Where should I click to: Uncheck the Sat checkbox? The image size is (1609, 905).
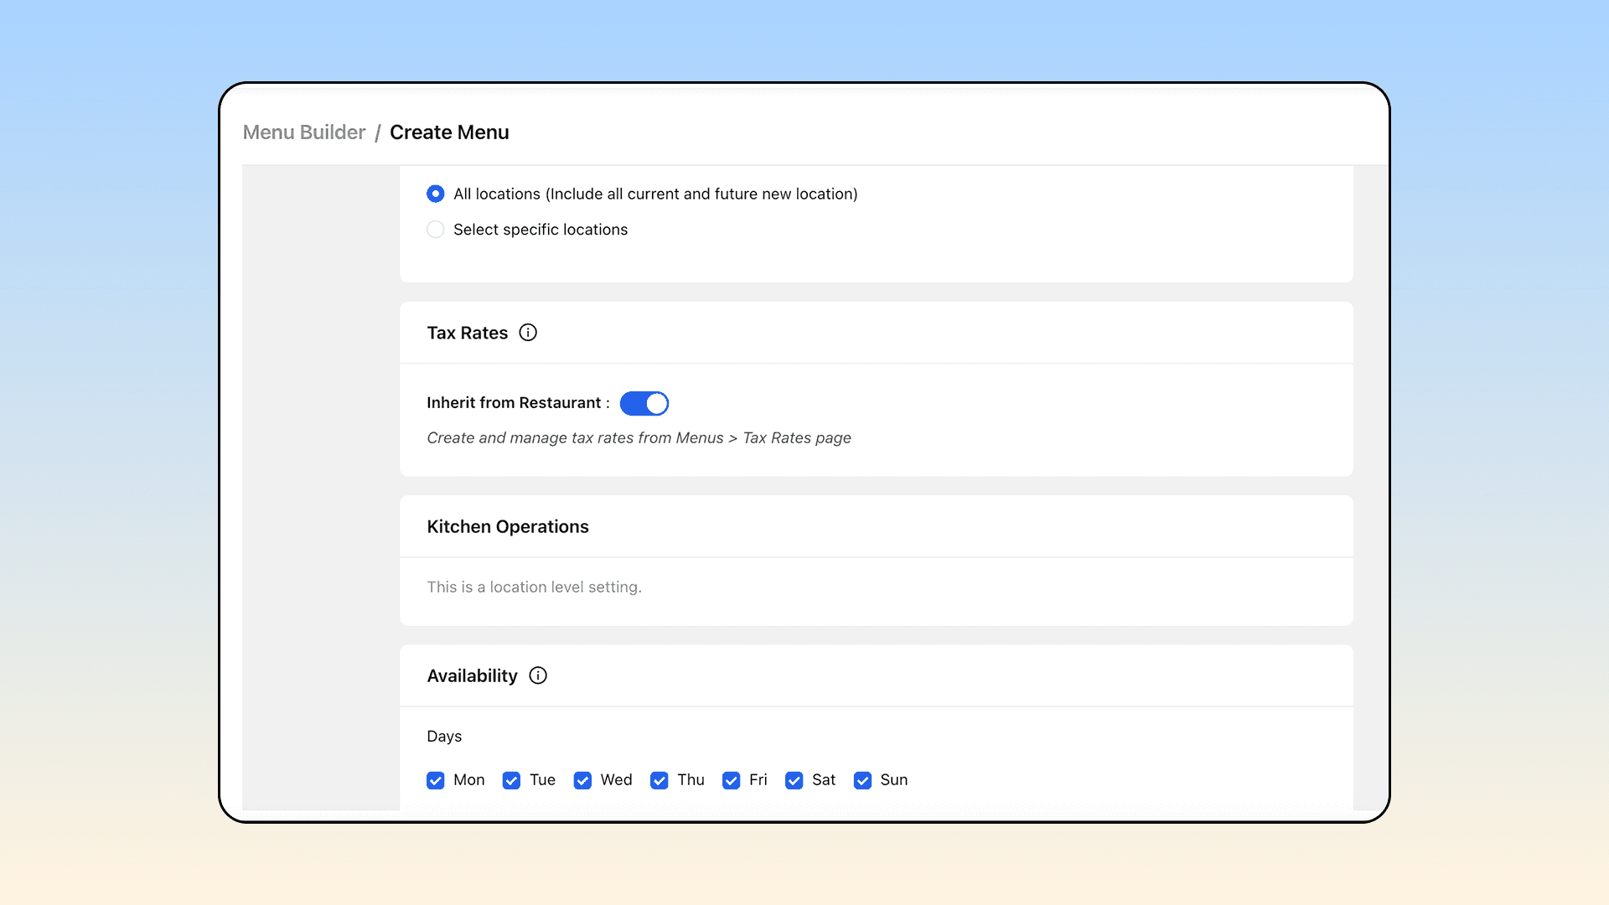pos(794,780)
